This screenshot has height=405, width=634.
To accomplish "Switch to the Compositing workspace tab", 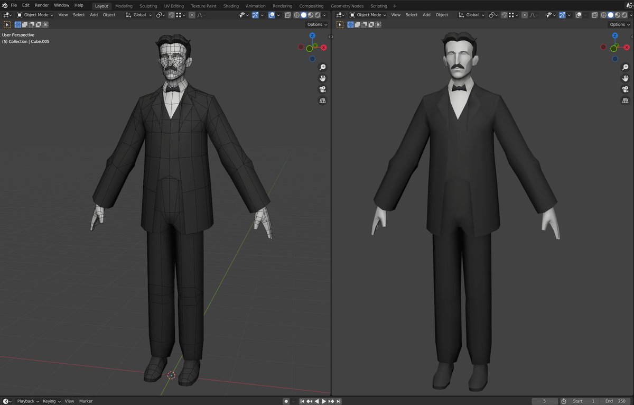I will (311, 6).
